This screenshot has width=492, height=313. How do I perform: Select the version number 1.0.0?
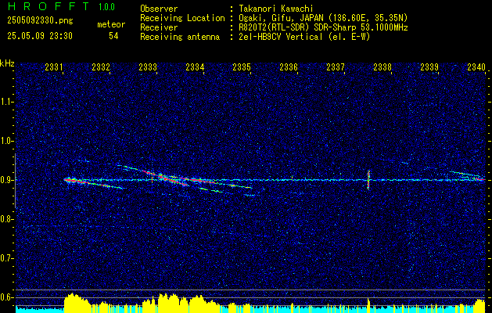(106, 7)
